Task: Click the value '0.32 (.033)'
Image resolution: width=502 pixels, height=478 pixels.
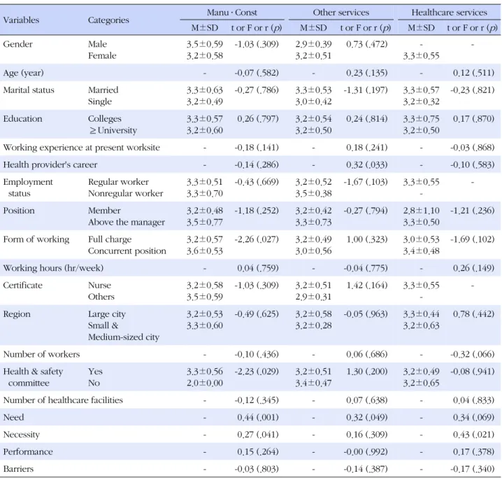Action: click(x=366, y=164)
